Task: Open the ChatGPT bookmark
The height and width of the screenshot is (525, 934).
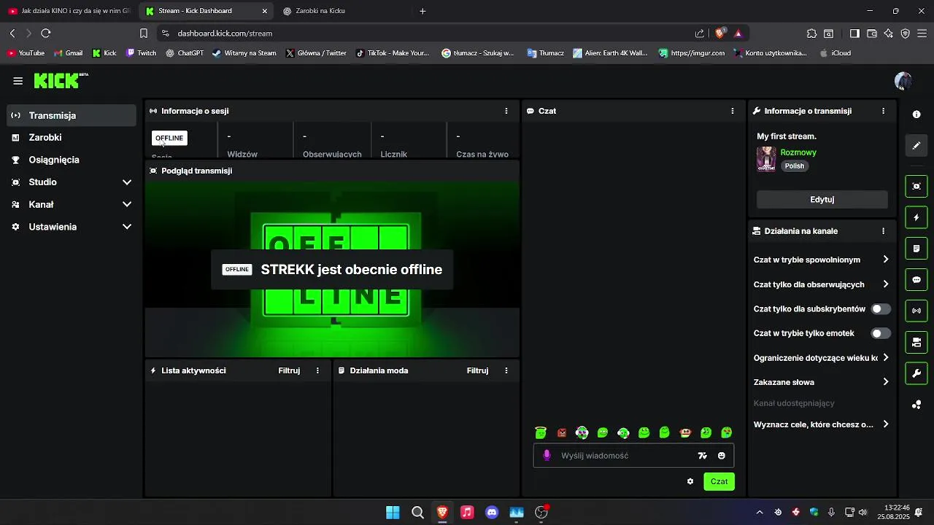Action: [185, 53]
